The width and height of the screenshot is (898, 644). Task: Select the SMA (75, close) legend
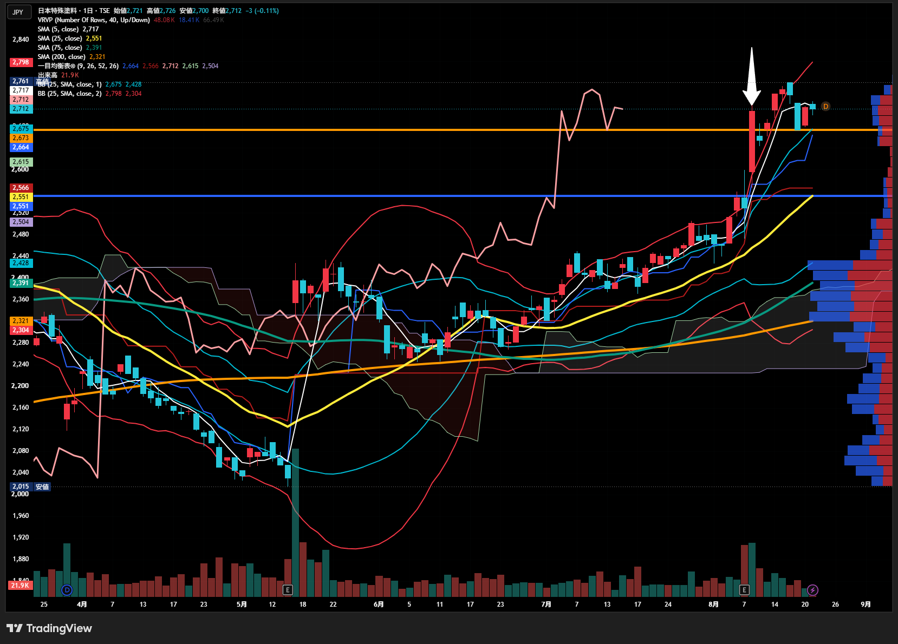point(60,48)
